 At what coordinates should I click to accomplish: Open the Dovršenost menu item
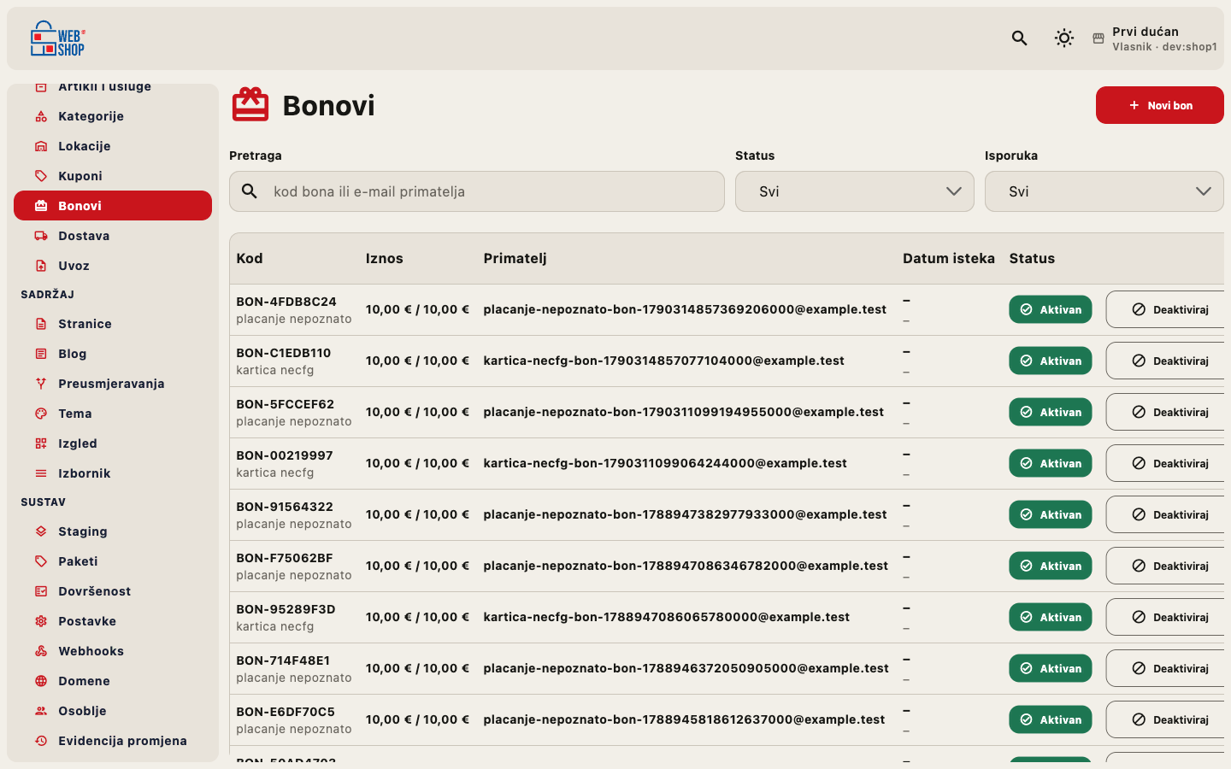coord(113,591)
